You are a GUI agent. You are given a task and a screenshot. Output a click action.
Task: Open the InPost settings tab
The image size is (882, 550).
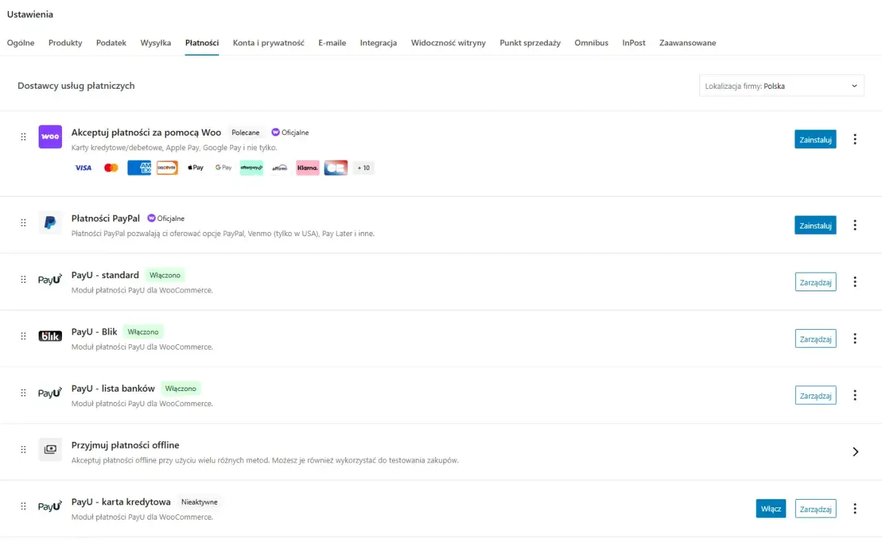633,43
